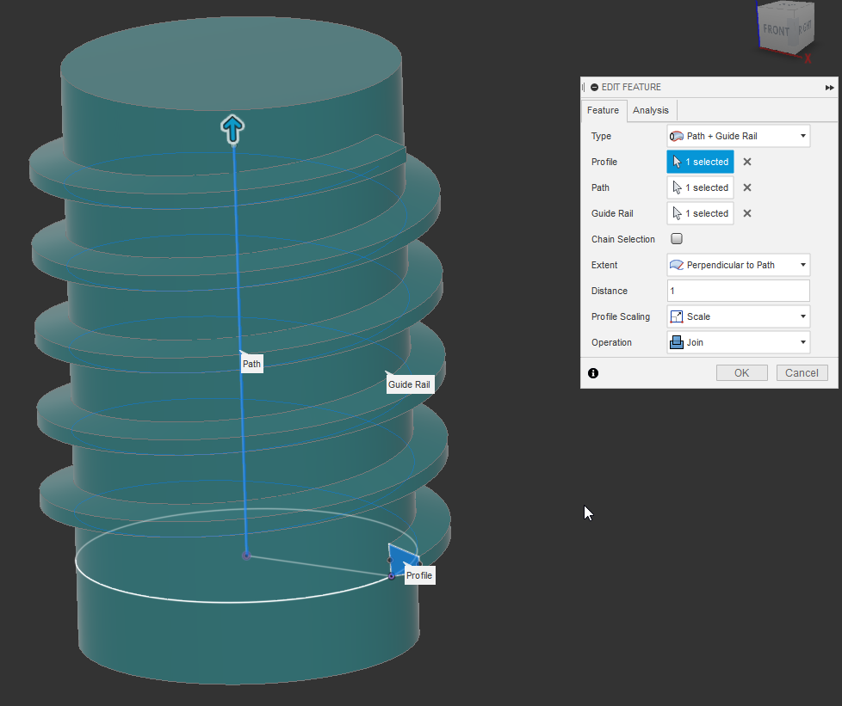
Task: Click the Profile selection button
Action: (x=700, y=162)
